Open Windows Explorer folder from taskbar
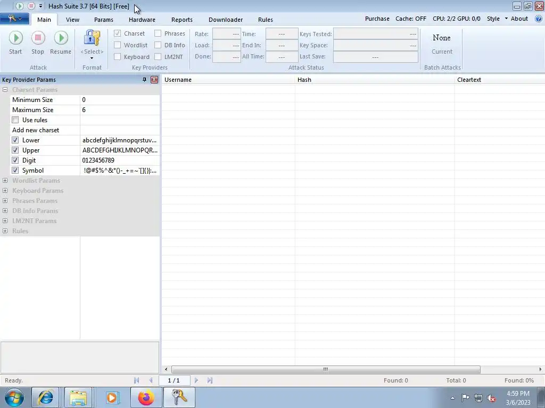This screenshot has height=408, width=545. (78, 397)
